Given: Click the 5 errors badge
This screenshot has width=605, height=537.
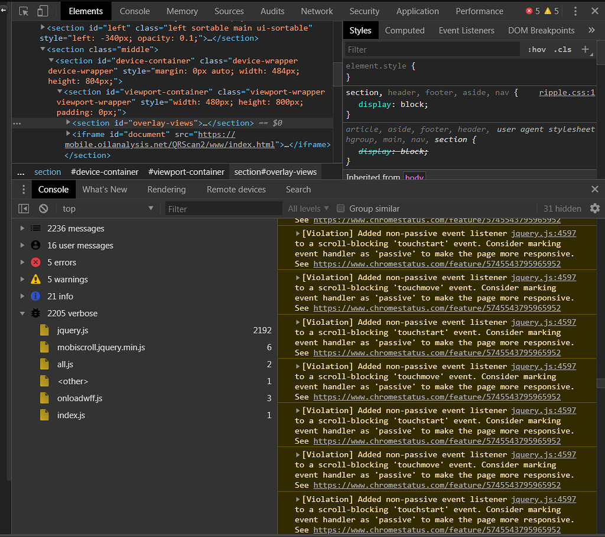Looking at the screenshot, I should pyautogui.click(x=534, y=10).
